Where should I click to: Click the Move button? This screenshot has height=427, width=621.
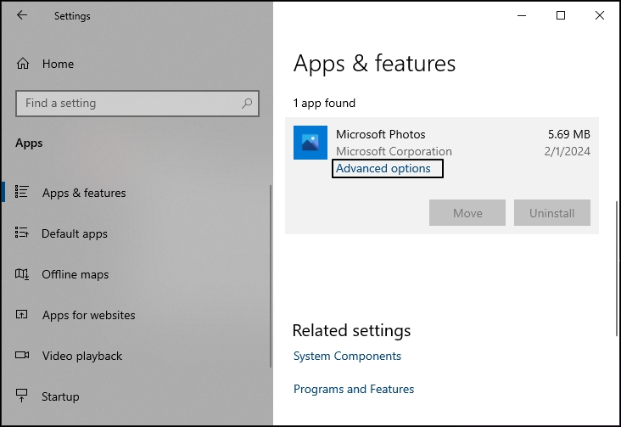(x=467, y=213)
